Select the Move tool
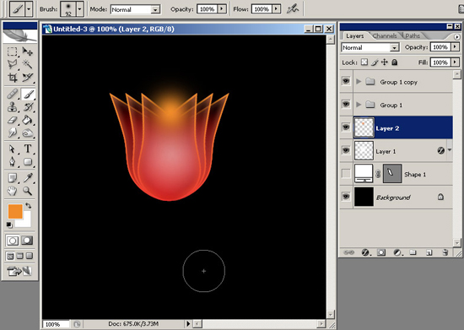The height and width of the screenshot is (330, 464). tap(28, 51)
